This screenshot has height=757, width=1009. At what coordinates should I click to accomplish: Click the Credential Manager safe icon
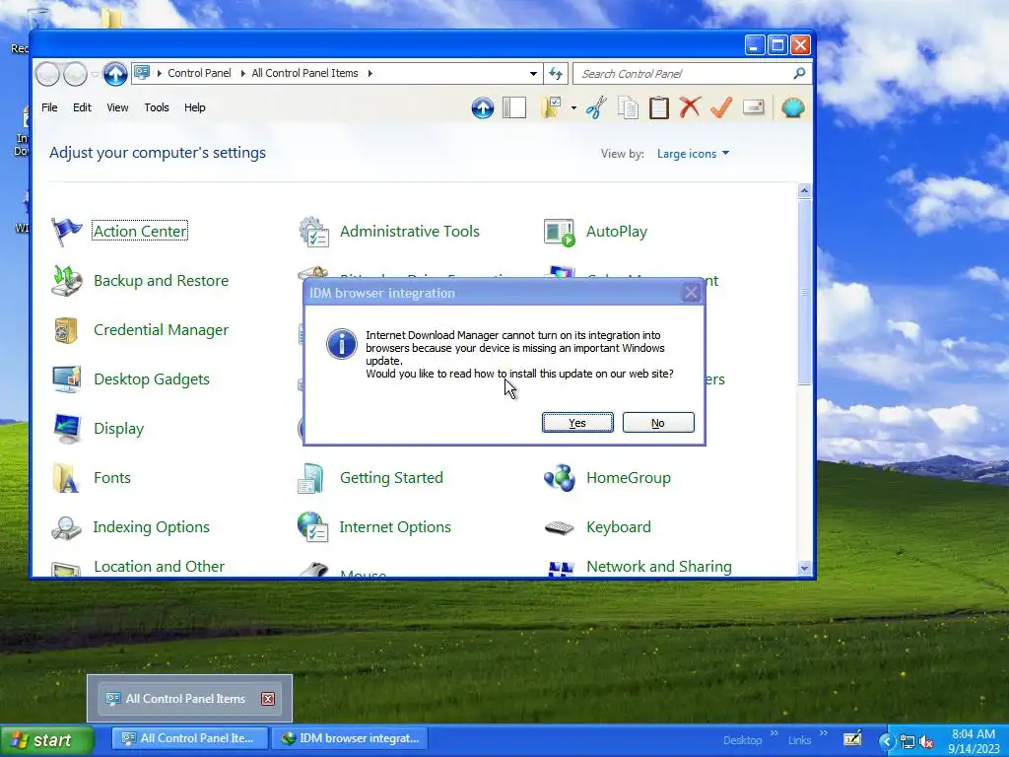66,330
